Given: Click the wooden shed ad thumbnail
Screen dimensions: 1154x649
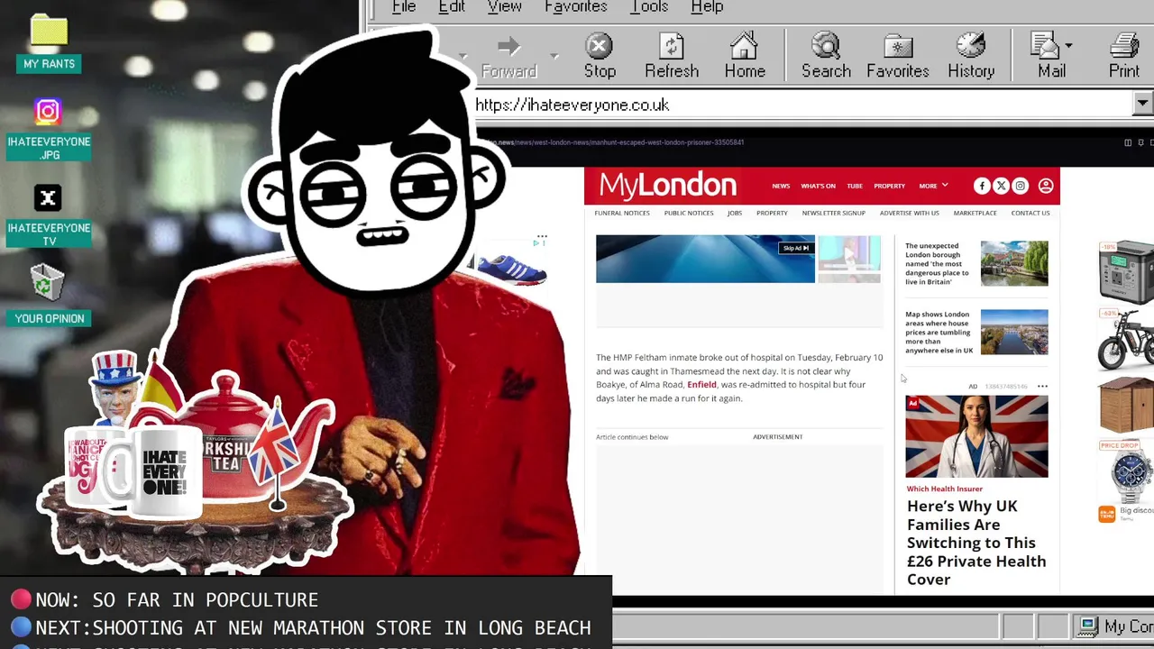Looking at the screenshot, I should (x=1126, y=405).
